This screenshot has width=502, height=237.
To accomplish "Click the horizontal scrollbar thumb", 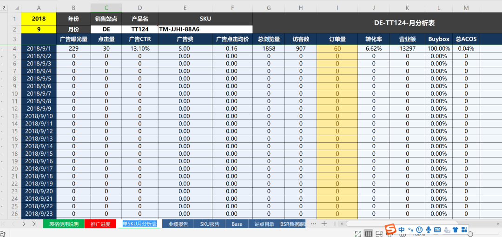I will 402,224.
